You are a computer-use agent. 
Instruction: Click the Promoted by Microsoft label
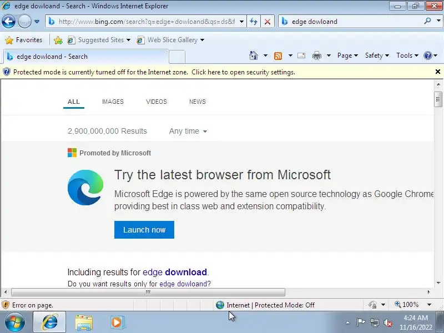coord(115,153)
